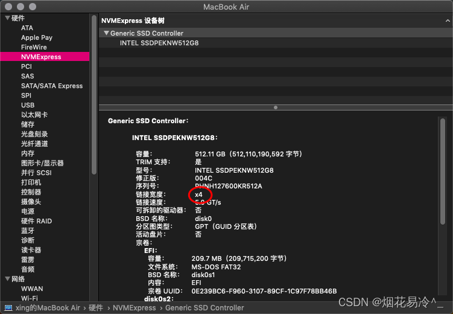Image resolution: width=453 pixels, height=314 pixels.
Task: Click the MacBook Air window title
Action: coord(226,7)
